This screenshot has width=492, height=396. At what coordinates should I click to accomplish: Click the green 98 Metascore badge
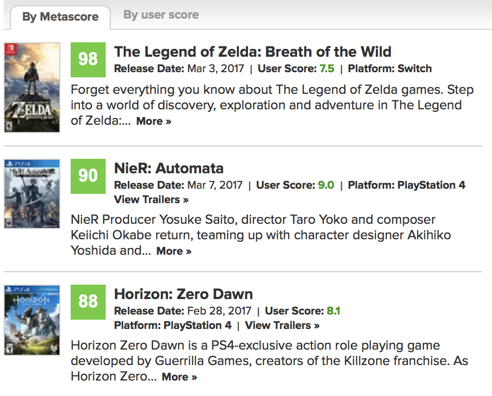pos(88,60)
